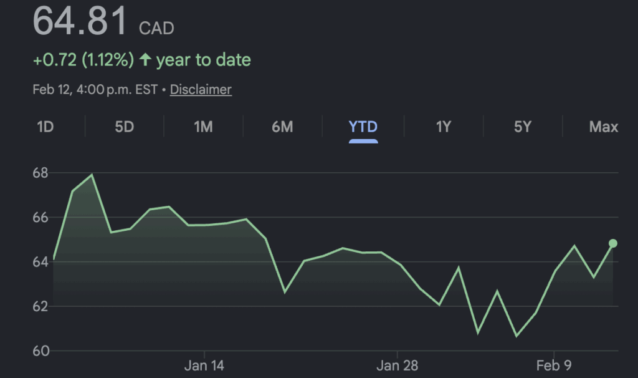Click the 60 price axis label
Viewport: 638px width, 378px height.
(40, 351)
